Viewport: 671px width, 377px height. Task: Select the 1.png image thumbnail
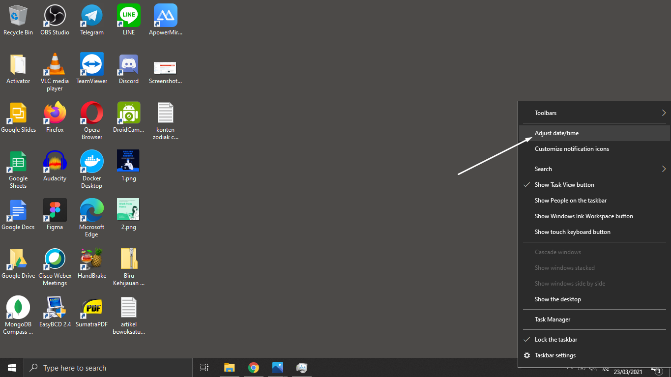click(x=128, y=161)
